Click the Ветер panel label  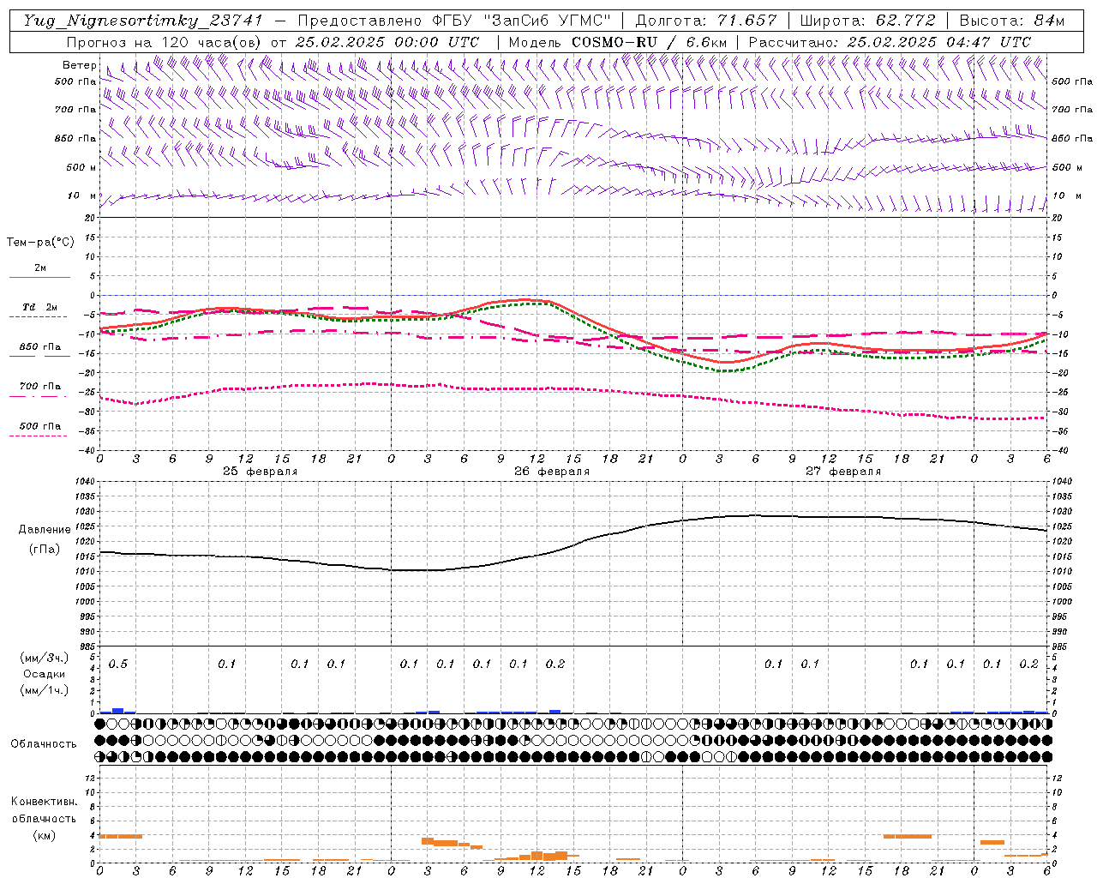79,65
